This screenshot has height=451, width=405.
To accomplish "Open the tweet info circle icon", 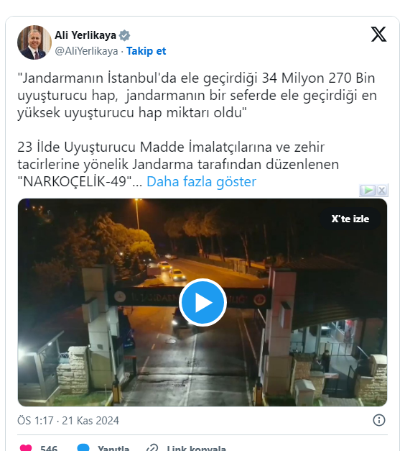I will 379,420.
